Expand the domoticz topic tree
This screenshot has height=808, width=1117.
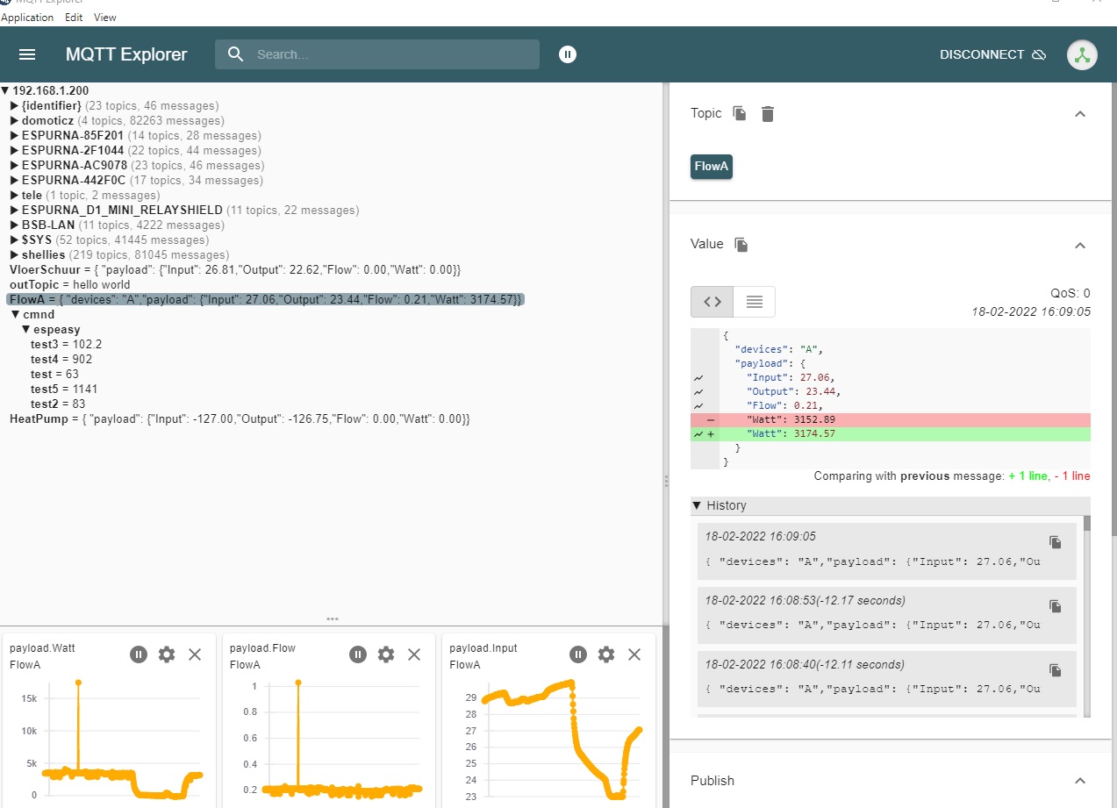(15, 120)
